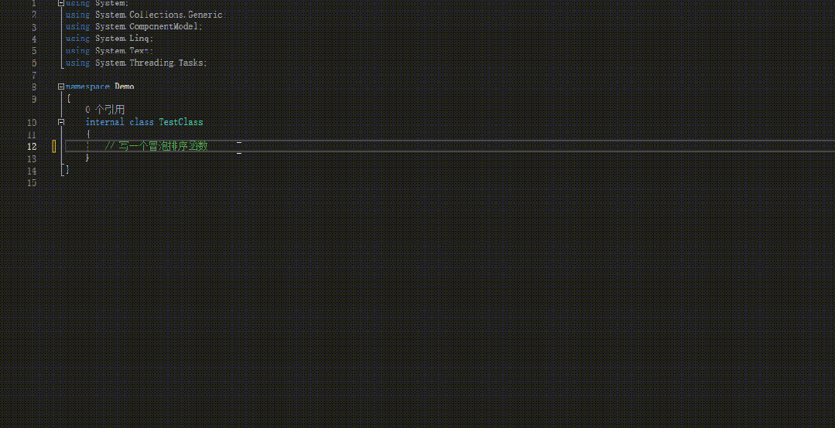Click the bubble sort comment line
The width and height of the screenshot is (835, 428).
point(156,146)
